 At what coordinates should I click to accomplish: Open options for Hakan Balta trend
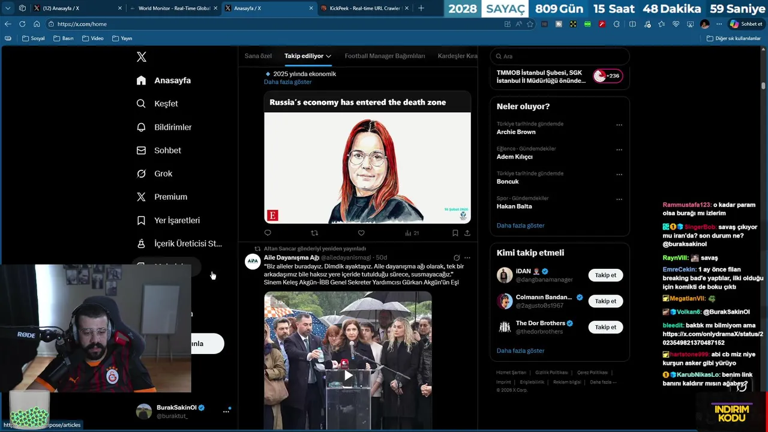pyautogui.click(x=619, y=199)
